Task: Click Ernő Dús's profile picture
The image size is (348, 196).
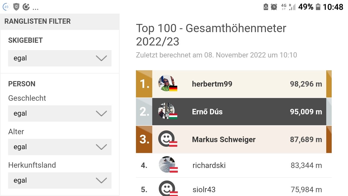Action: coord(167,111)
